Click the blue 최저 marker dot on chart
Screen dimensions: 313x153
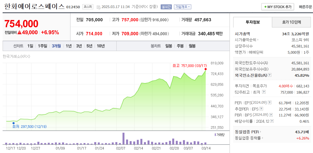(14, 123)
